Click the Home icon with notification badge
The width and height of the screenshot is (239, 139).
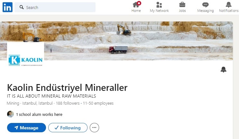pyautogui.click(x=137, y=4)
